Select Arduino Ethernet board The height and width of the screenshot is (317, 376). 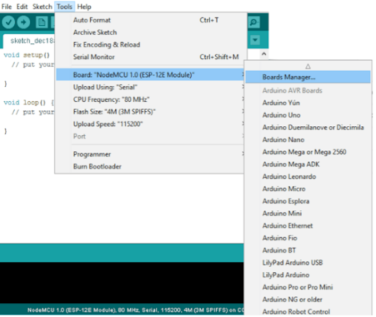click(x=308, y=226)
